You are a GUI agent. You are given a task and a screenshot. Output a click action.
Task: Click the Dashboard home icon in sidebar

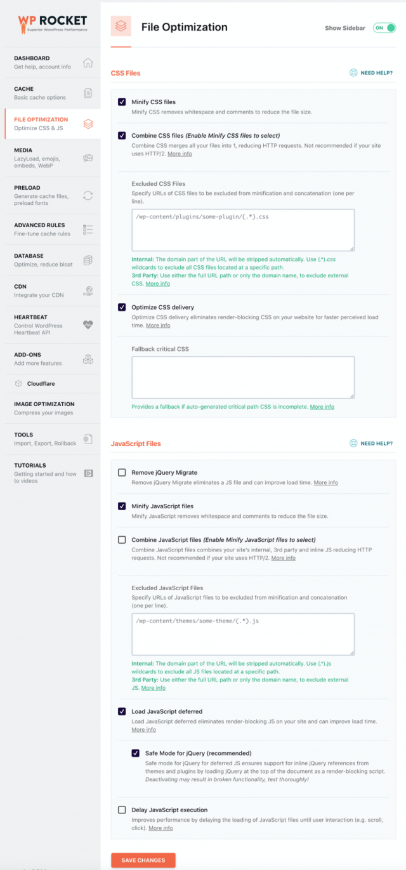(x=88, y=63)
